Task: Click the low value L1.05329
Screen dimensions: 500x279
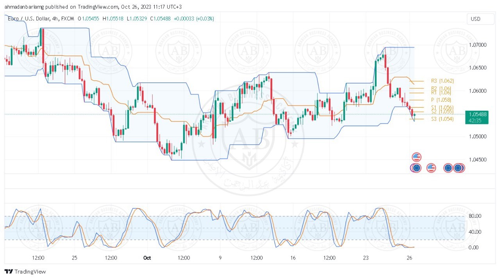Action: 136,19
